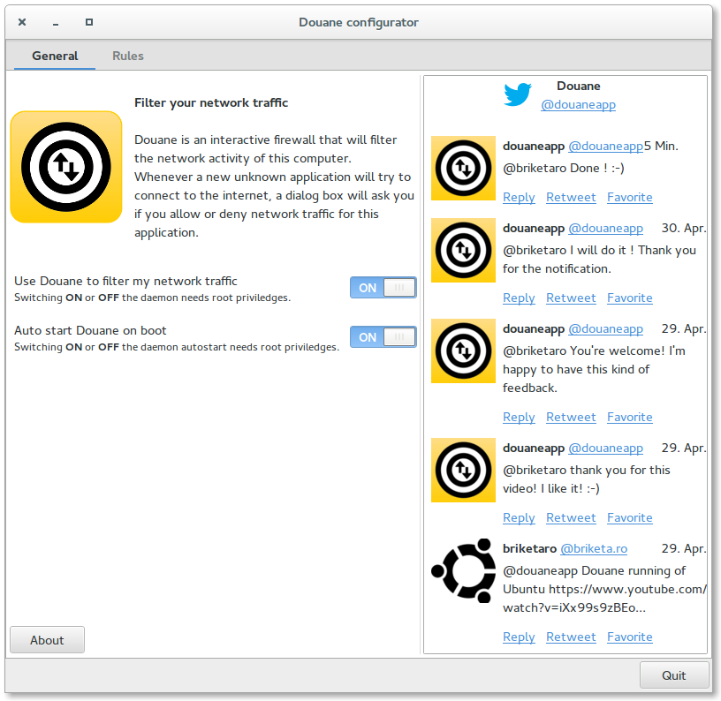The width and height of the screenshot is (721, 701).
Task: Retweet the "thank you for this video" tweet
Action: tap(571, 517)
